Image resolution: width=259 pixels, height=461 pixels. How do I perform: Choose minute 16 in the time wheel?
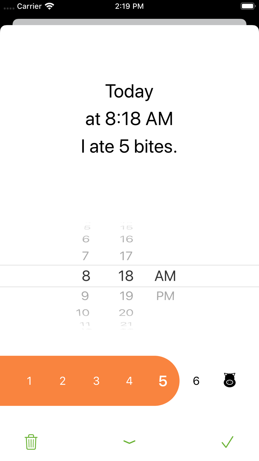[x=126, y=239]
